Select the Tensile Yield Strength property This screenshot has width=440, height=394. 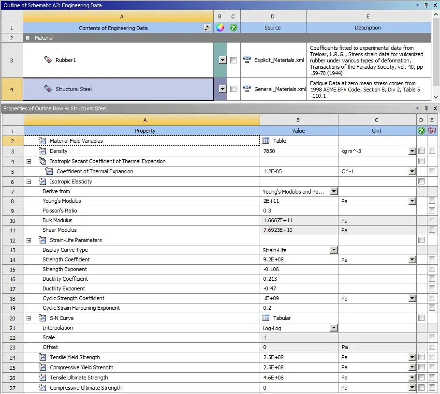point(74,357)
